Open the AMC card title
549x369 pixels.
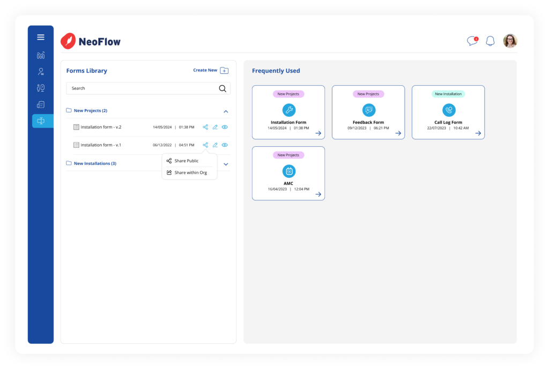pyautogui.click(x=288, y=184)
